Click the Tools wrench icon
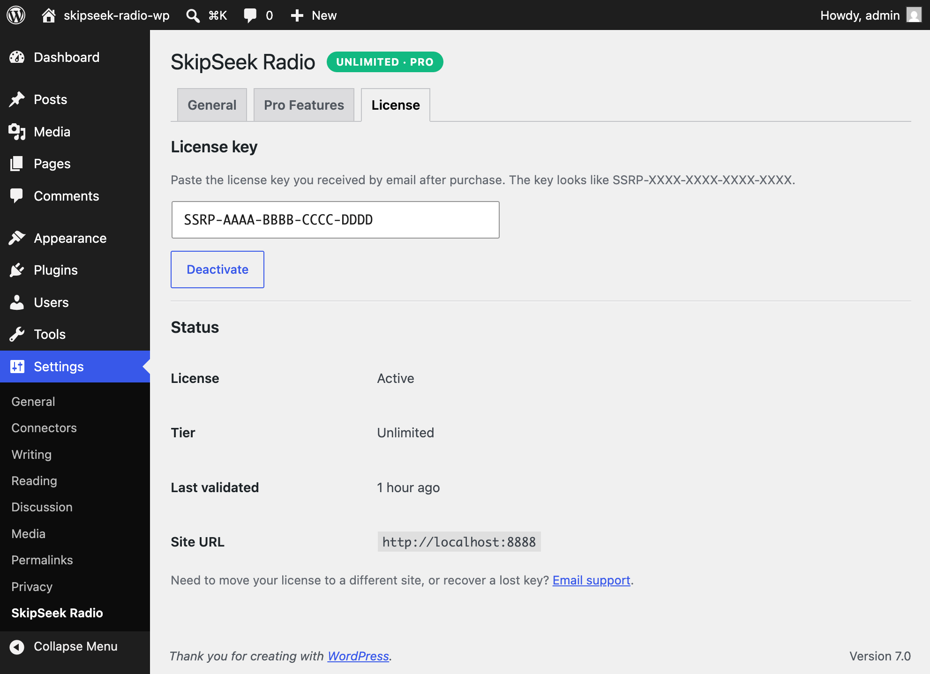 click(17, 334)
